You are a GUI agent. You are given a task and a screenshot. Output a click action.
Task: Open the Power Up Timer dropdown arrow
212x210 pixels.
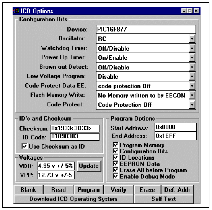pyautogui.click(x=192, y=58)
